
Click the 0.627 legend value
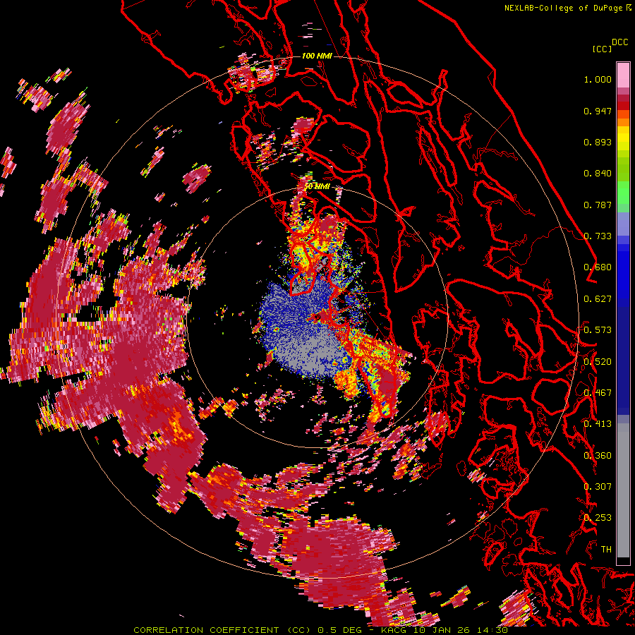click(598, 299)
